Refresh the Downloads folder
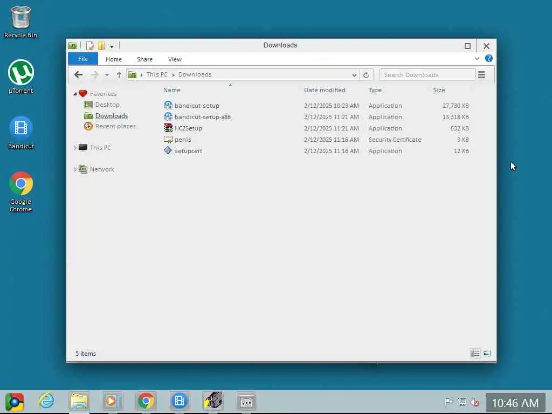552x414 pixels. [366, 75]
